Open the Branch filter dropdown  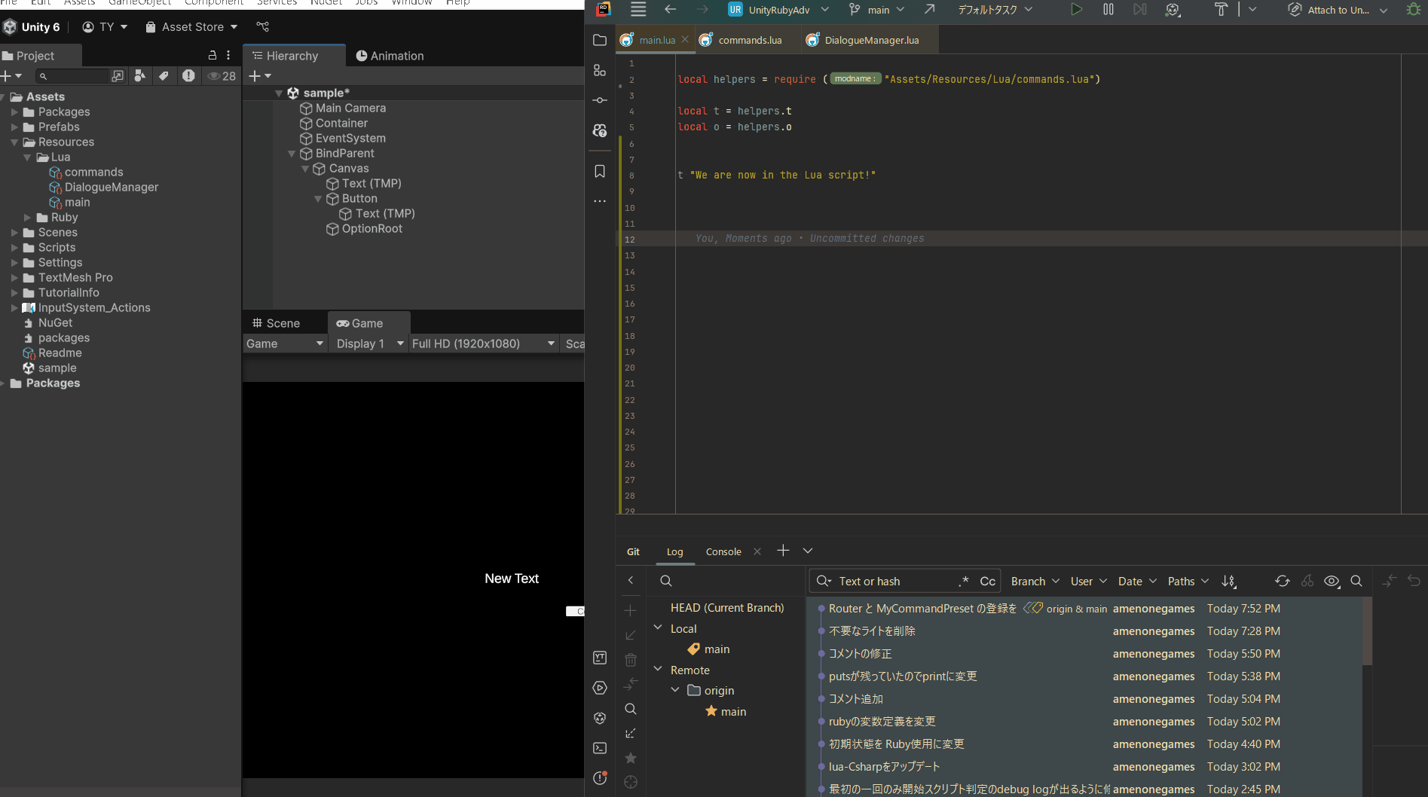[1034, 581]
